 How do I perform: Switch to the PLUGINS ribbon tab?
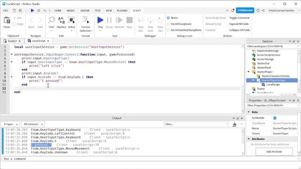coord(122,10)
